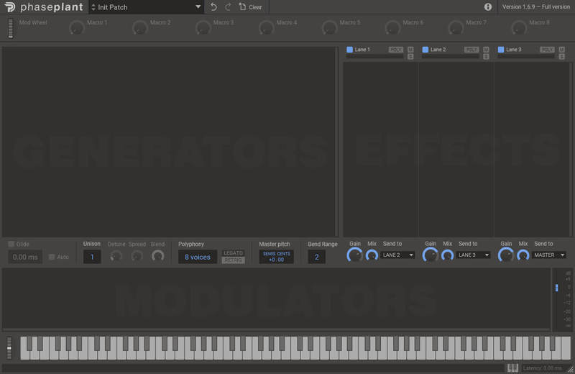Click the keyboard icon in status bar
This screenshot has height=374, width=575.
pyautogui.click(x=512, y=368)
